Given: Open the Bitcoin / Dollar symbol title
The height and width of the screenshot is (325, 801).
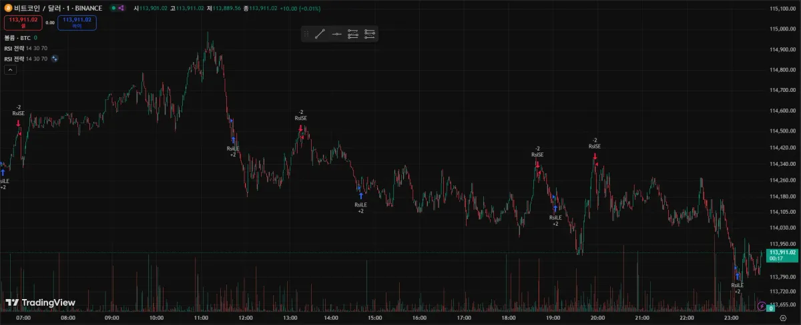Looking at the screenshot, I should [x=58, y=8].
